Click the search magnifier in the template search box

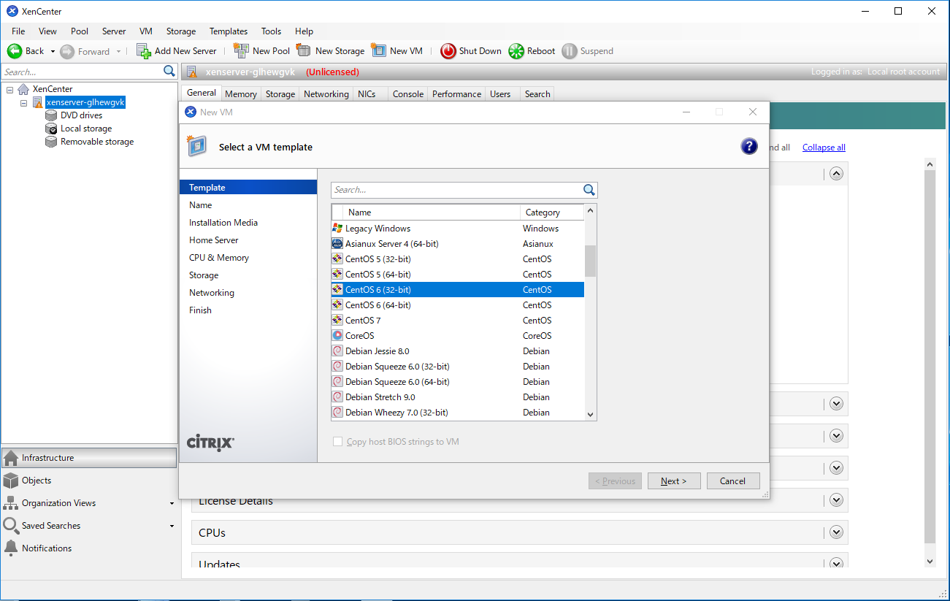click(x=589, y=190)
